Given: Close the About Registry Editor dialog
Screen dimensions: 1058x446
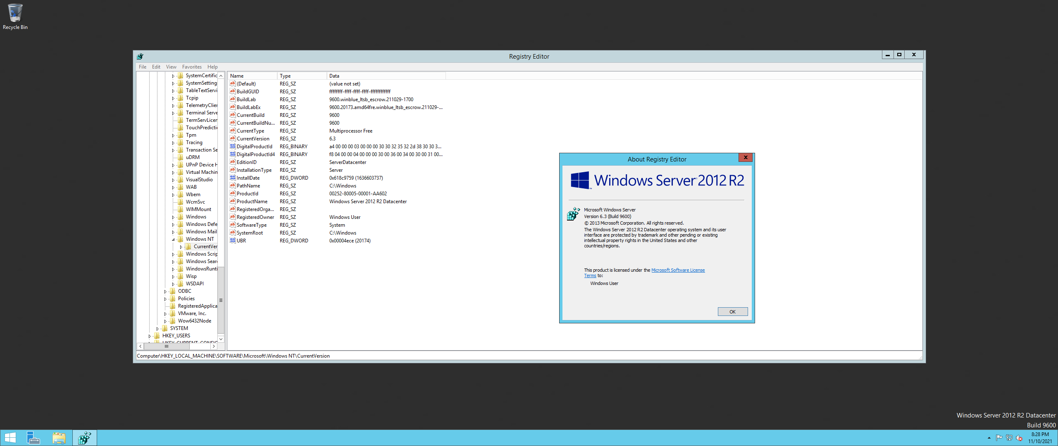Looking at the screenshot, I should 746,157.
